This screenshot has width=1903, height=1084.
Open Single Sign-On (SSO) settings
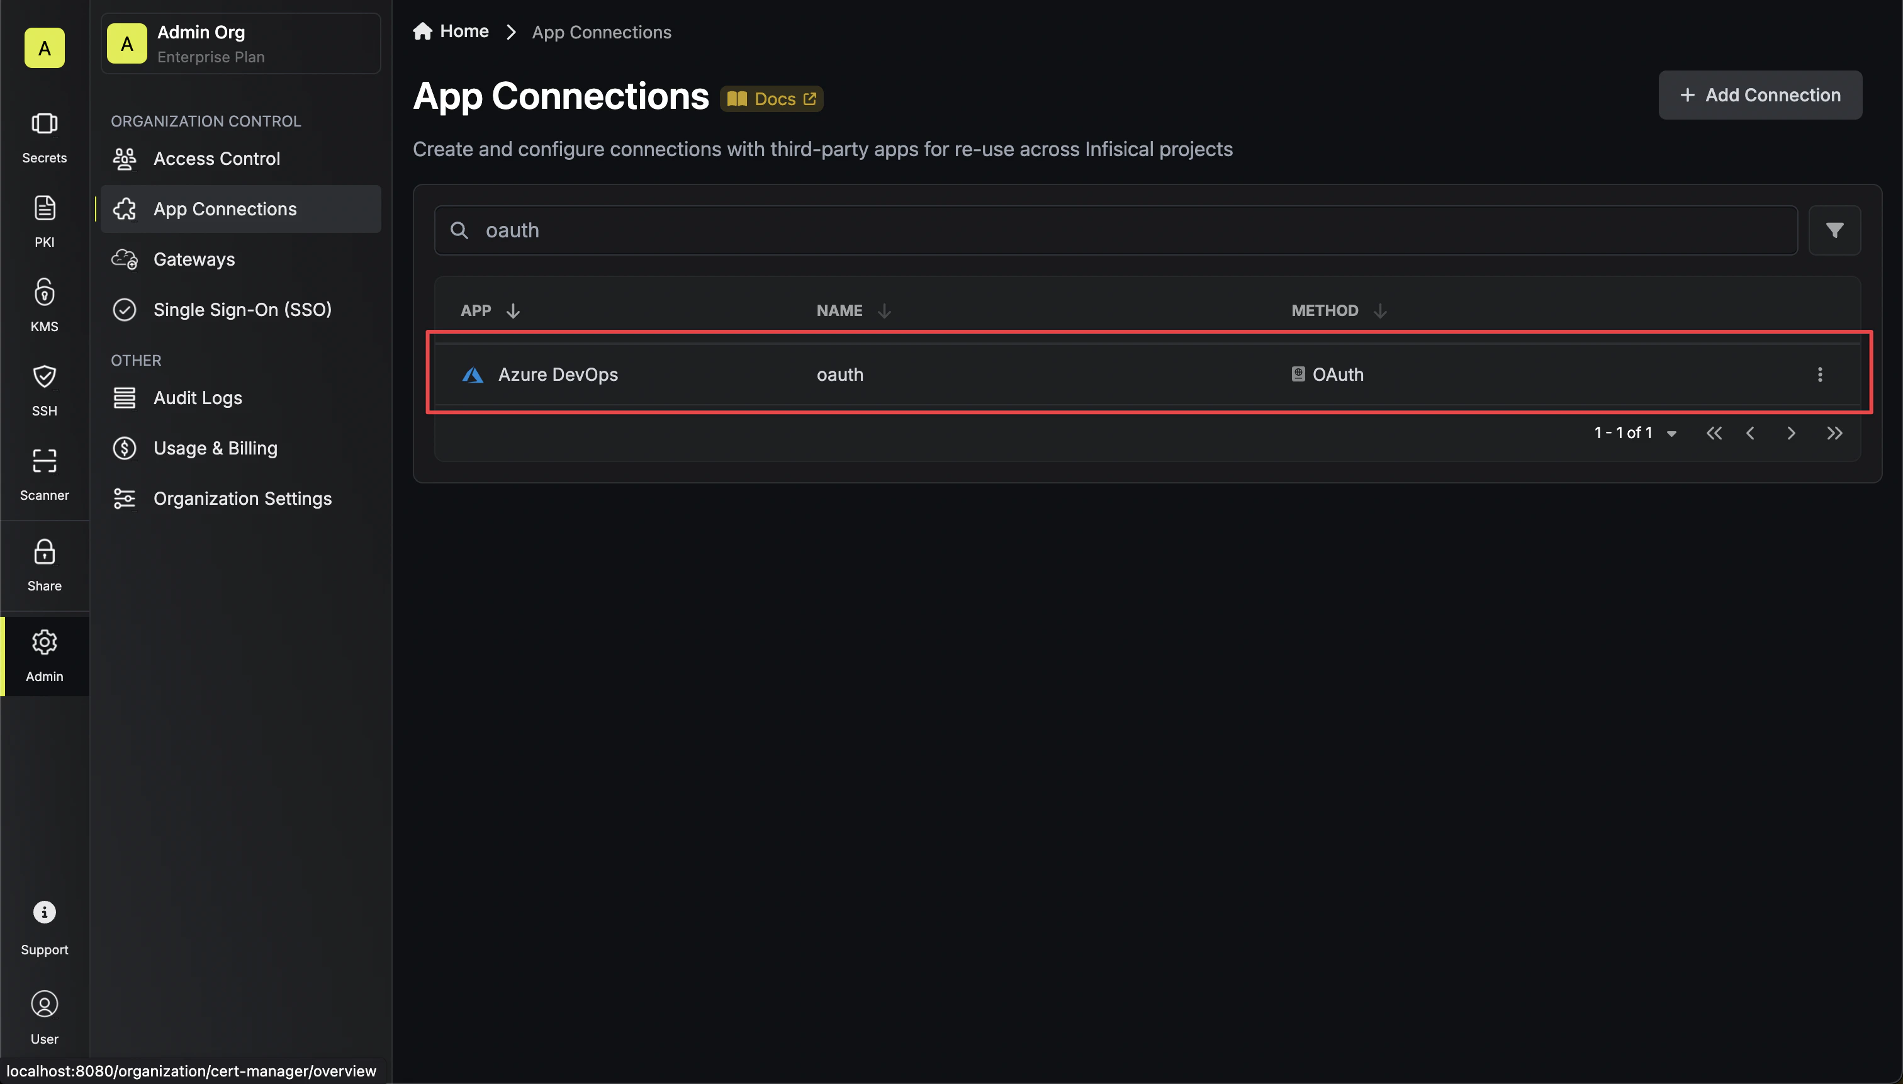pos(240,310)
